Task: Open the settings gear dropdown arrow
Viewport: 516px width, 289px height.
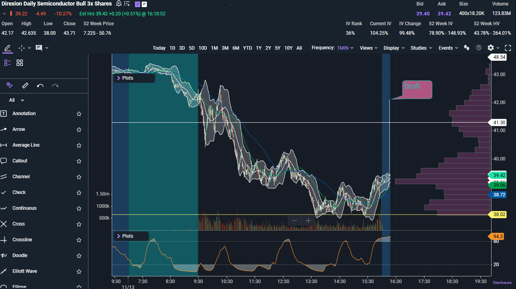Action: point(498,48)
